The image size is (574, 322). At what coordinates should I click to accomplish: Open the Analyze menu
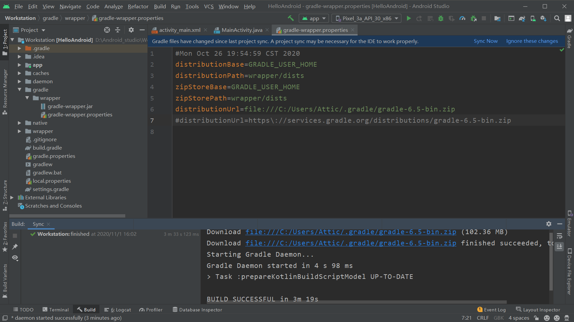(113, 6)
